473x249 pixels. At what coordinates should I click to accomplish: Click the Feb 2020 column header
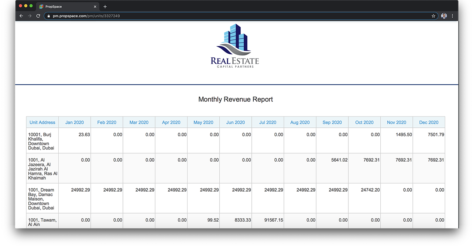107,122
